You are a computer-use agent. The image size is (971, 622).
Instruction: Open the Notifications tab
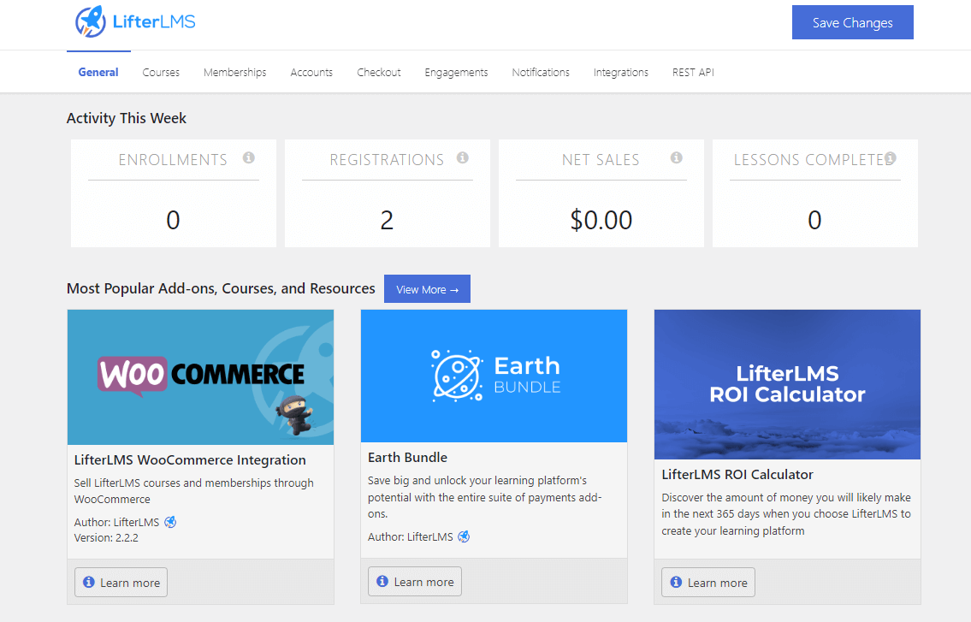tap(541, 73)
